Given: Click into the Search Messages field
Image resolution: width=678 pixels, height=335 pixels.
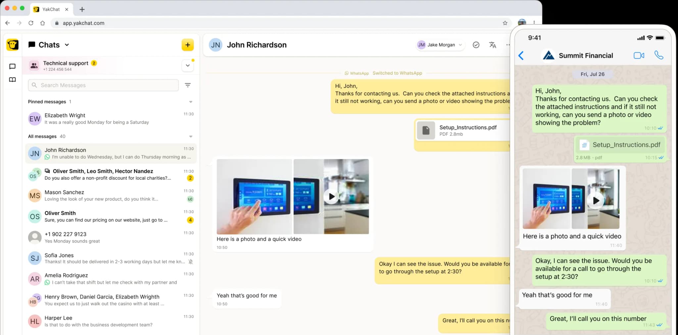Looking at the screenshot, I should (103, 85).
